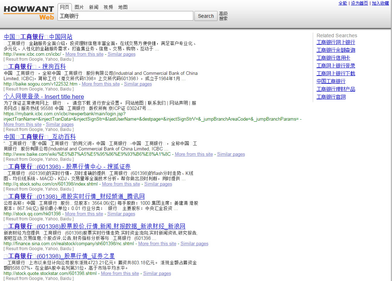392x281 pixels.
Task: Open Similar pages for icbc.com.cn/icbc result
Action: (122, 54)
